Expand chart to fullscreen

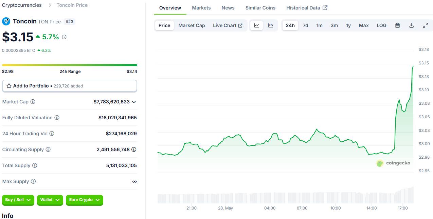(x=425, y=25)
